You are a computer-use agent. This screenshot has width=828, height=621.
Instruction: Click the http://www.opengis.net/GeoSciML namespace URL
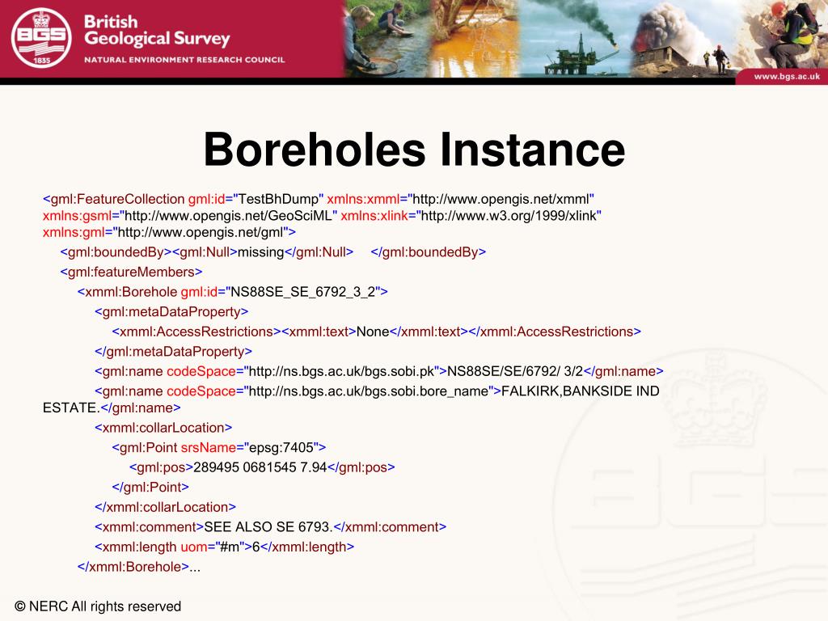click(x=229, y=216)
